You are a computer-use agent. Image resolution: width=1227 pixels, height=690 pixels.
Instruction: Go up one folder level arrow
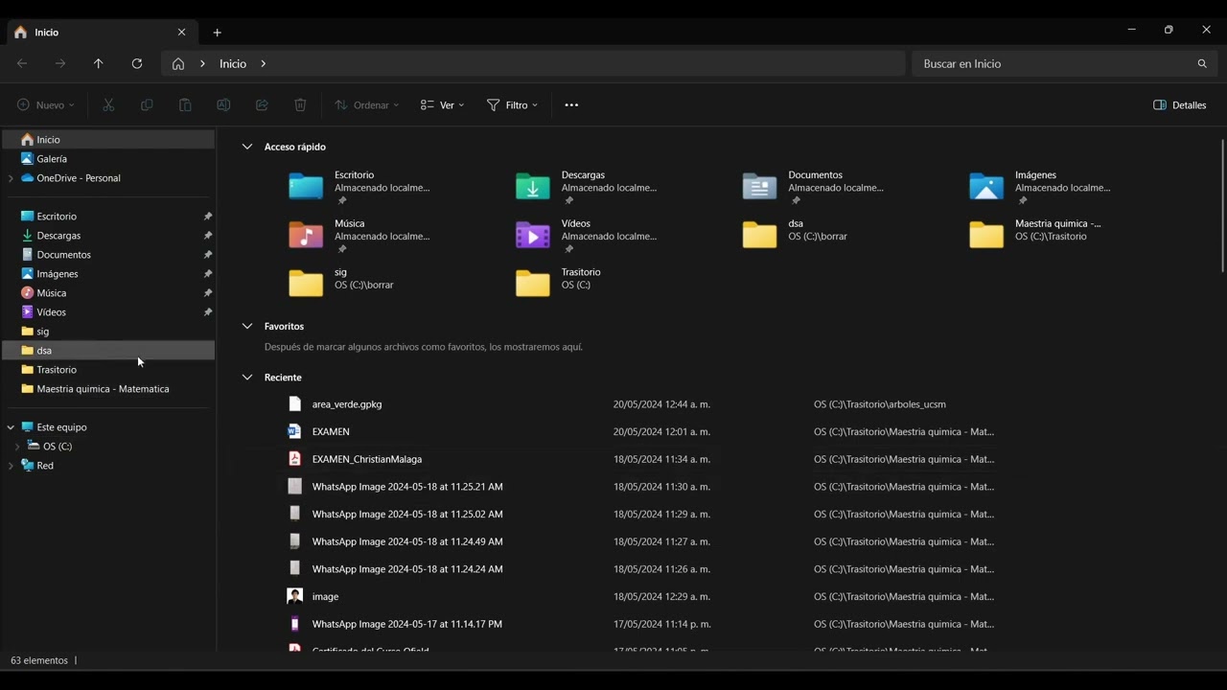pyautogui.click(x=98, y=63)
